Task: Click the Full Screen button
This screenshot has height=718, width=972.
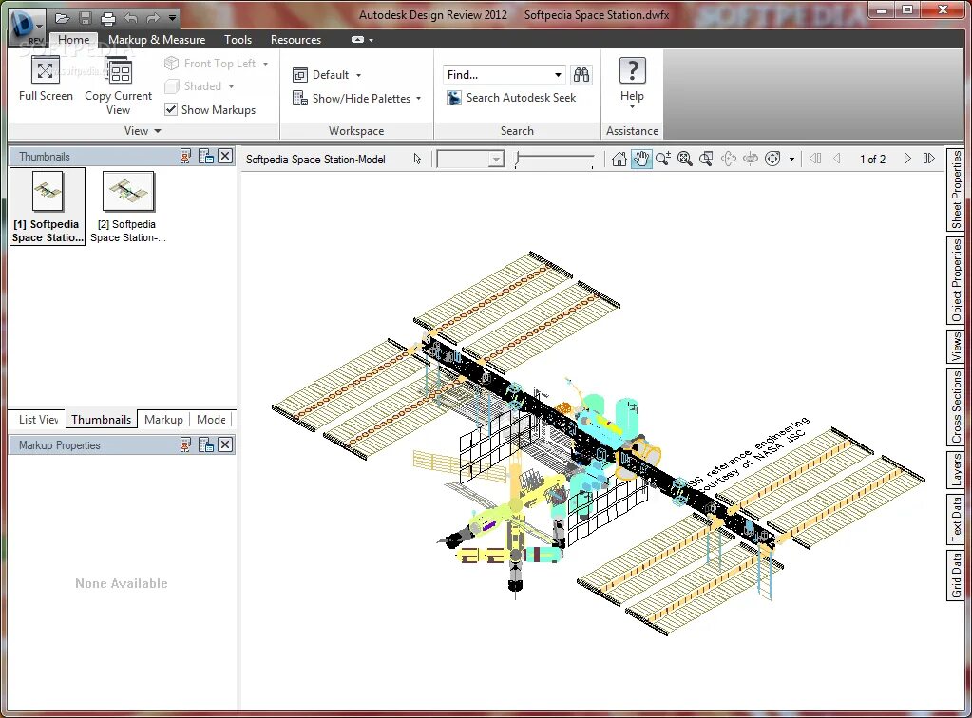Action: 46,79
